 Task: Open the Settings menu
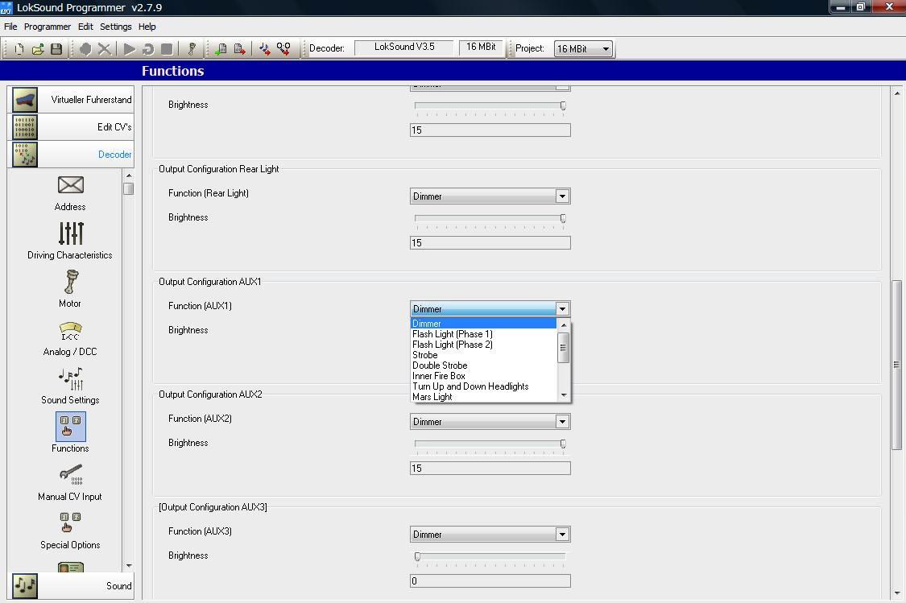point(115,27)
